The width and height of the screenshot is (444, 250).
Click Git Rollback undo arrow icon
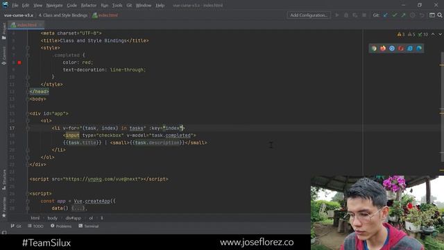click(422, 15)
